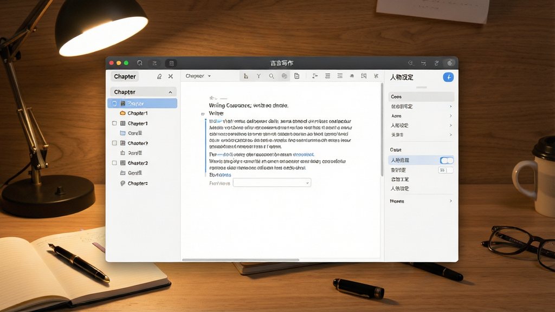
Task: Select the Chapter tab next to the pen icon
Action: click(125, 76)
